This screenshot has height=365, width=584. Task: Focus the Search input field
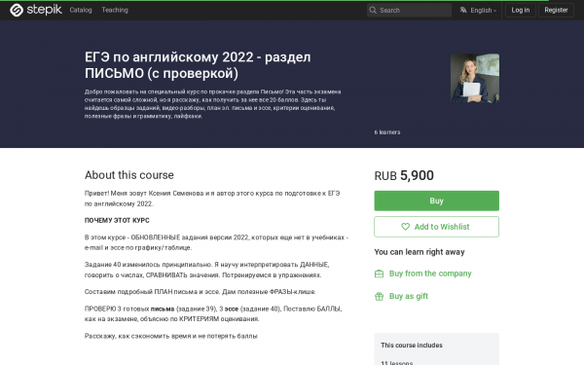coord(409,10)
